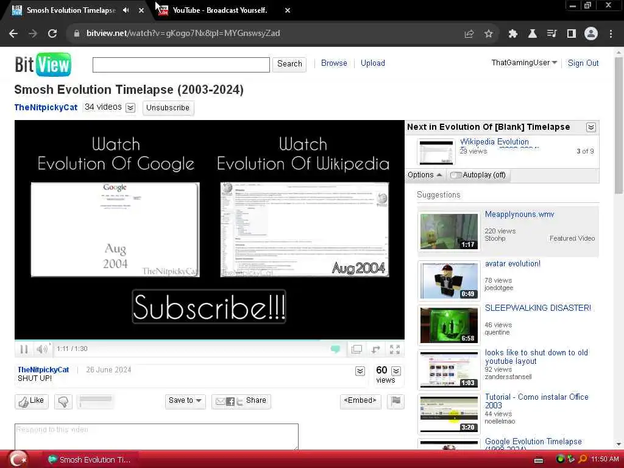Switch to YouTube - Broadcast Yourself tab
Screen dimensions: 624x468
pos(219,10)
